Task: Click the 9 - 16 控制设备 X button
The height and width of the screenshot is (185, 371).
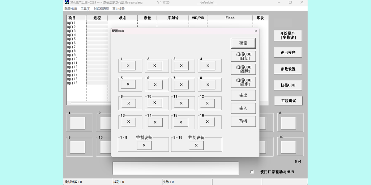Action: (x=196, y=145)
